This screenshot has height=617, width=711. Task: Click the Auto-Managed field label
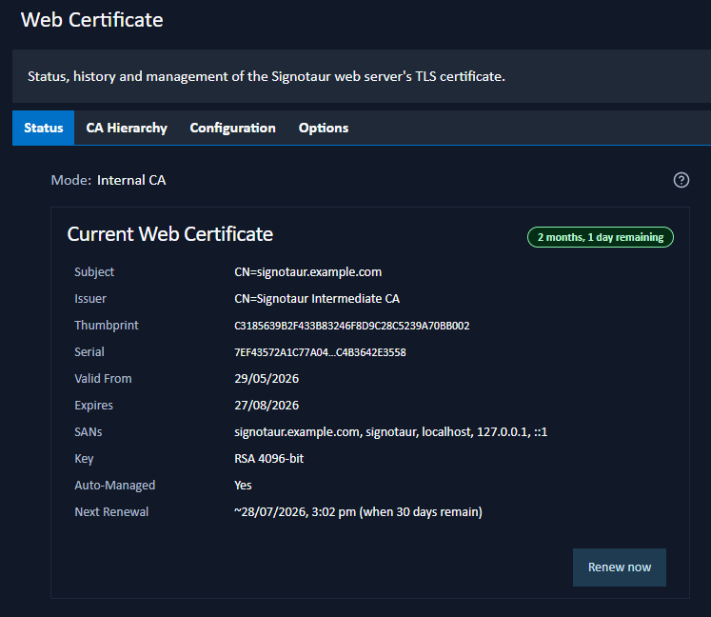(x=115, y=486)
